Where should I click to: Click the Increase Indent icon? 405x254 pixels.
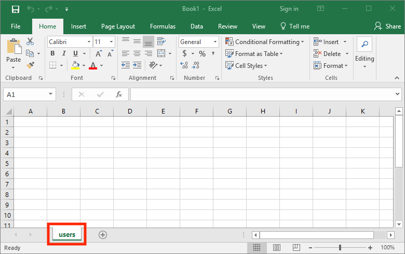pyautogui.click(x=137, y=65)
